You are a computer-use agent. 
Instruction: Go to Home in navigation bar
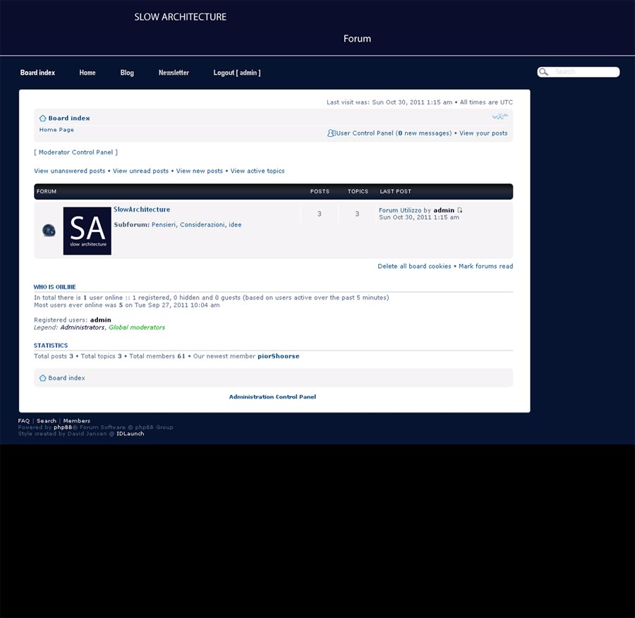click(x=87, y=73)
